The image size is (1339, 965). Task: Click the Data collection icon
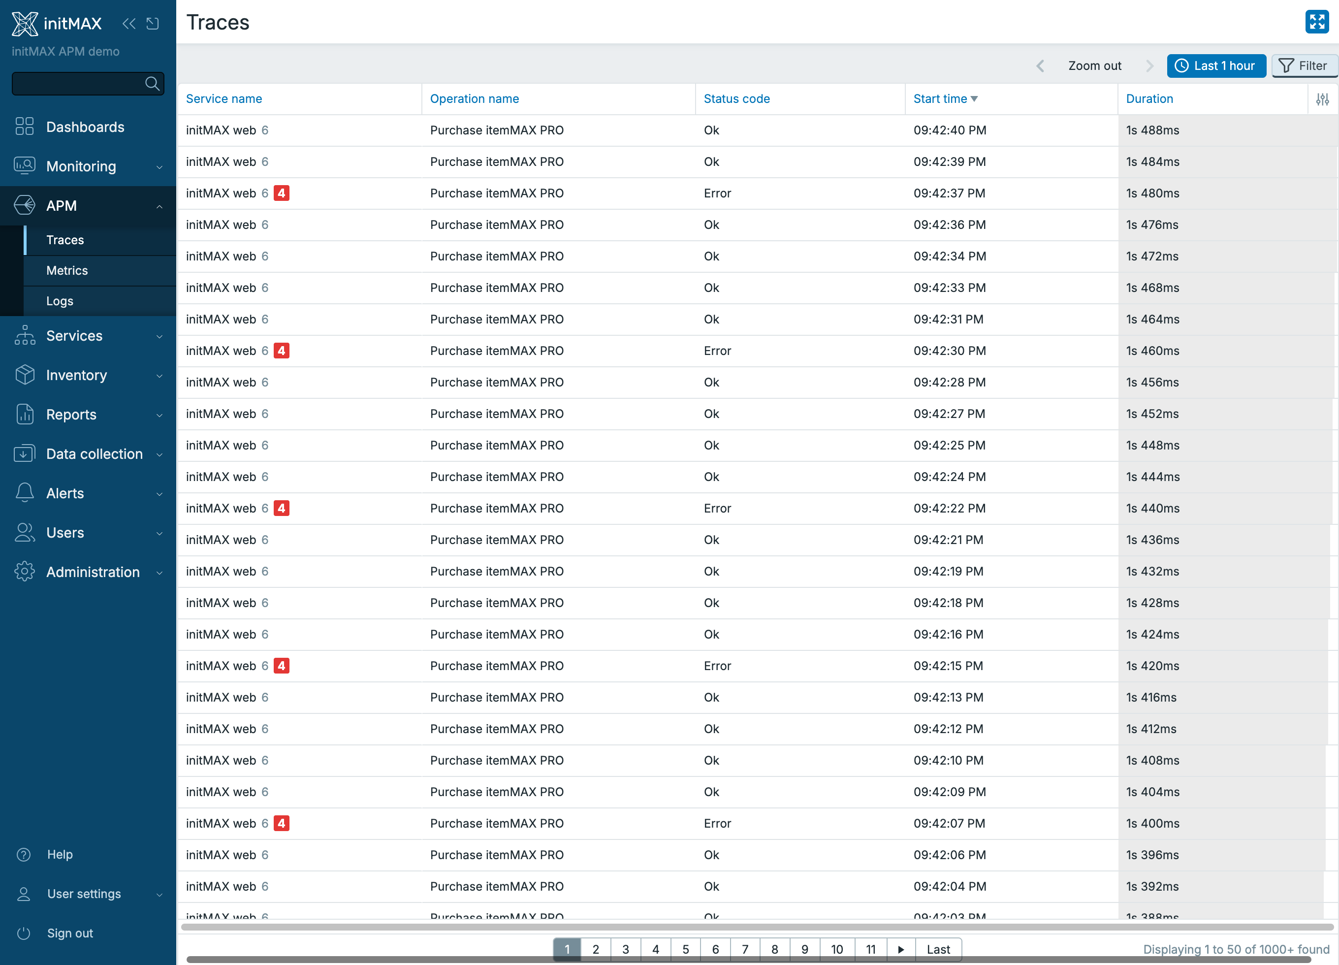pyautogui.click(x=24, y=453)
